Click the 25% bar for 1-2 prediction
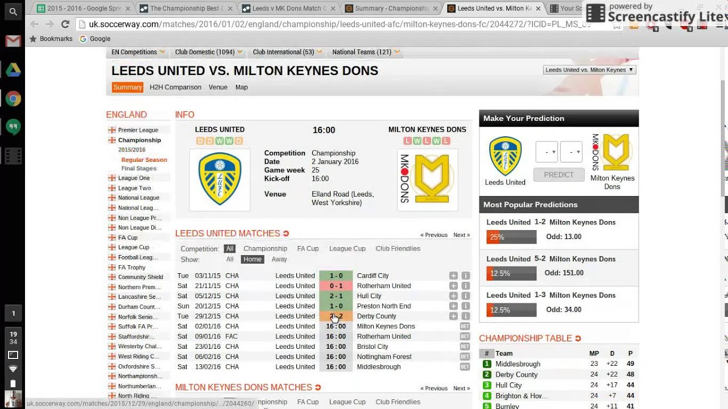 pos(511,237)
